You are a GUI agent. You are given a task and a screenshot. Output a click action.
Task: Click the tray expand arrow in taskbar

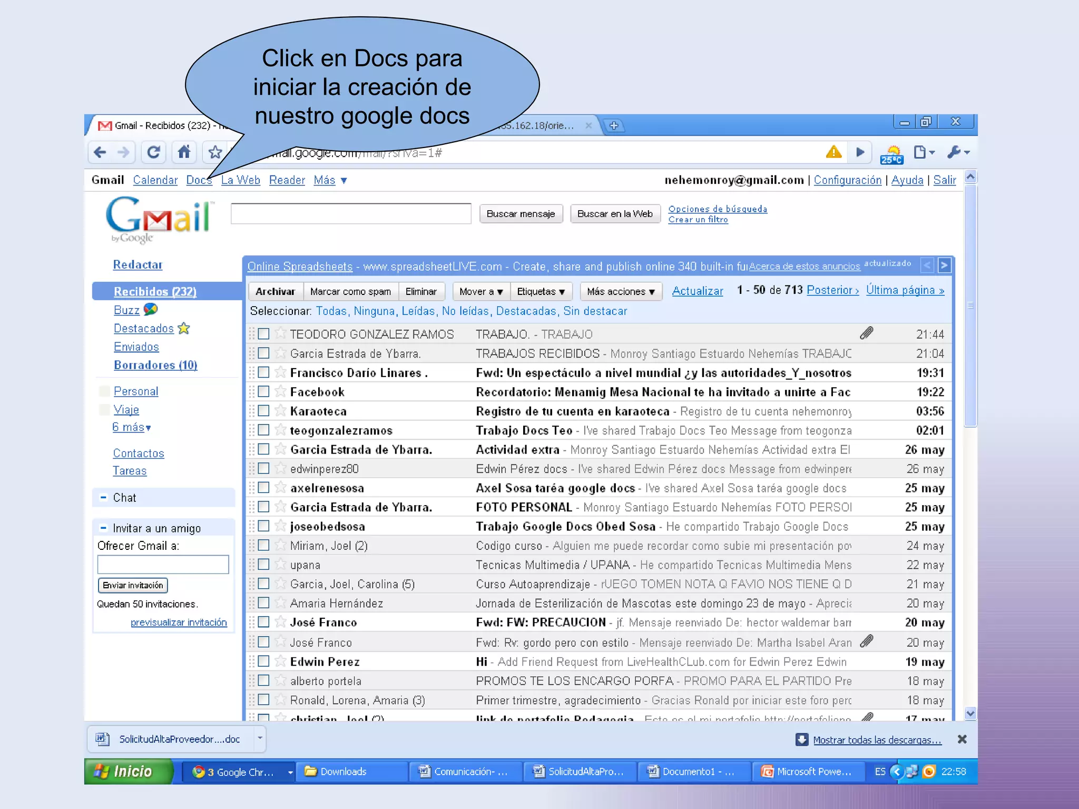coord(896,772)
